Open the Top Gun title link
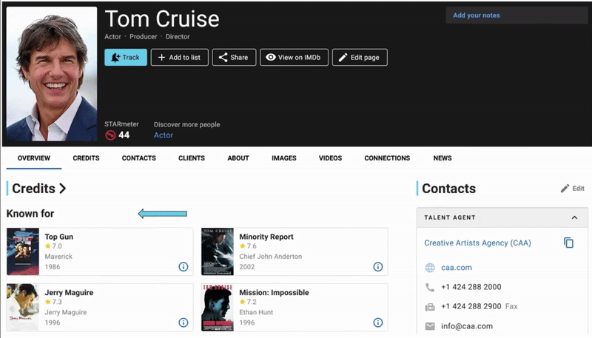Screen dimensions: 592x338 [59, 237]
